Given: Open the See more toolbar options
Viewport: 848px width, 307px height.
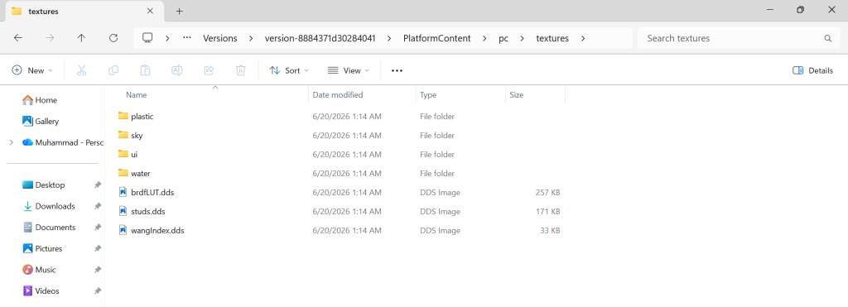Looking at the screenshot, I should 397,70.
